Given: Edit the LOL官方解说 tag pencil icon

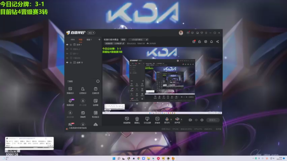Looking at the screenshot, I should pos(147,39).
